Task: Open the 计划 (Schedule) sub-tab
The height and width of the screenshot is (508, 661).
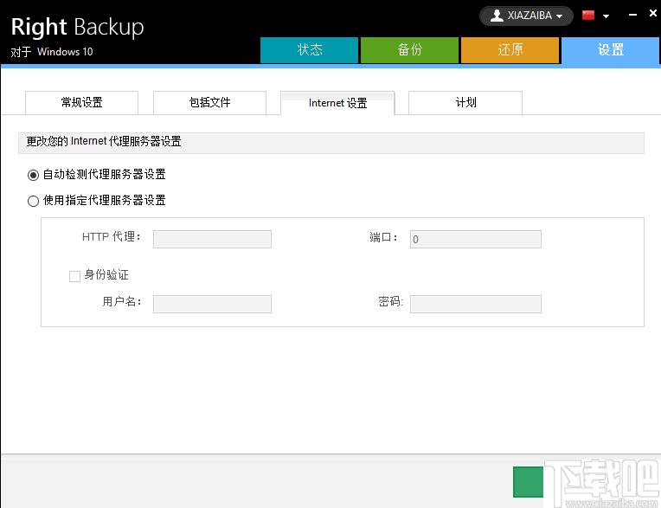Action: (x=465, y=102)
